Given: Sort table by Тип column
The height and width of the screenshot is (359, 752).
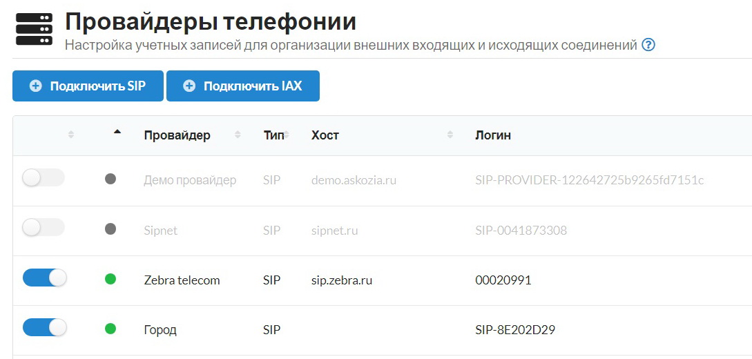Looking at the screenshot, I should tap(273, 135).
